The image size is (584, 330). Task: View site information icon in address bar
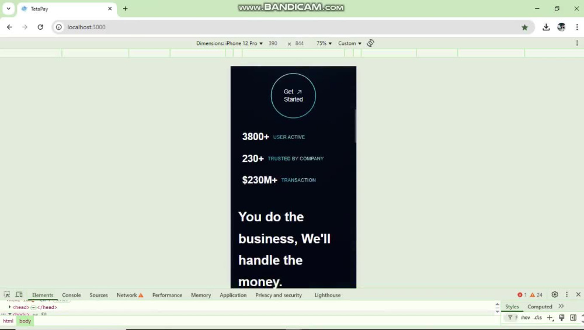coord(59,27)
